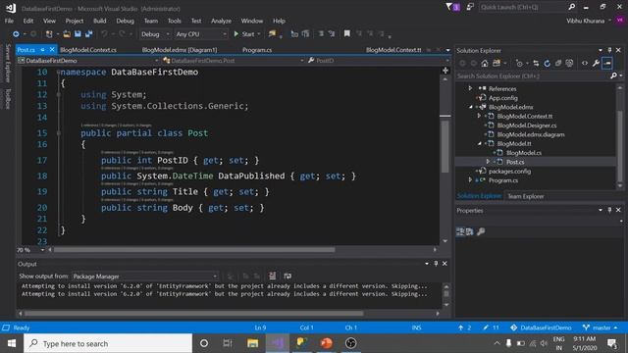Switch to the Team Explorer tab
The height and width of the screenshot is (353, 628).
[526, 196]
